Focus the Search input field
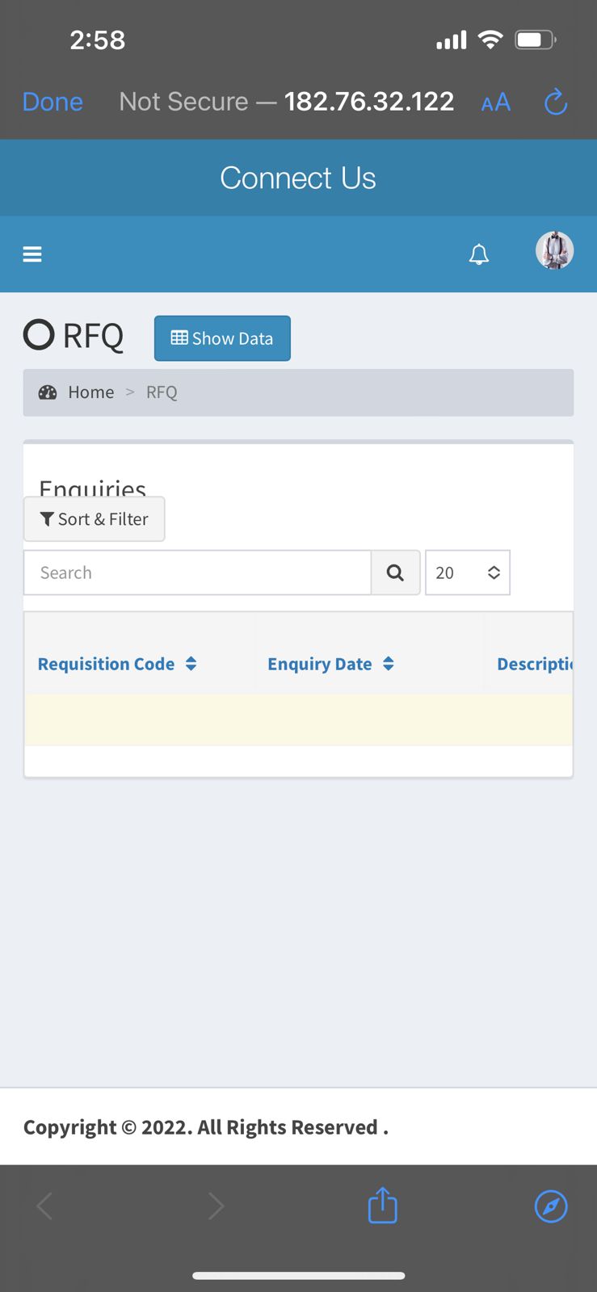This screenshot has width=597, height=1292. tap(198, 573)
